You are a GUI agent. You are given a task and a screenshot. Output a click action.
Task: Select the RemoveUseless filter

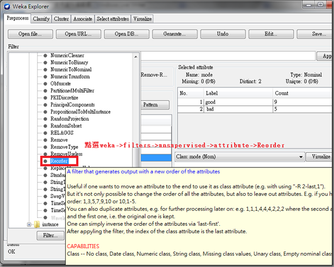pos(66,154)
